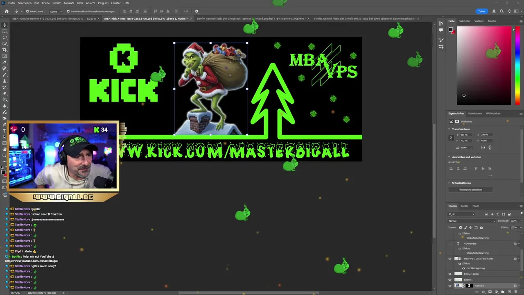
Task: Add layer mask icon at Layers panel bottom
Action: point(490,292)
